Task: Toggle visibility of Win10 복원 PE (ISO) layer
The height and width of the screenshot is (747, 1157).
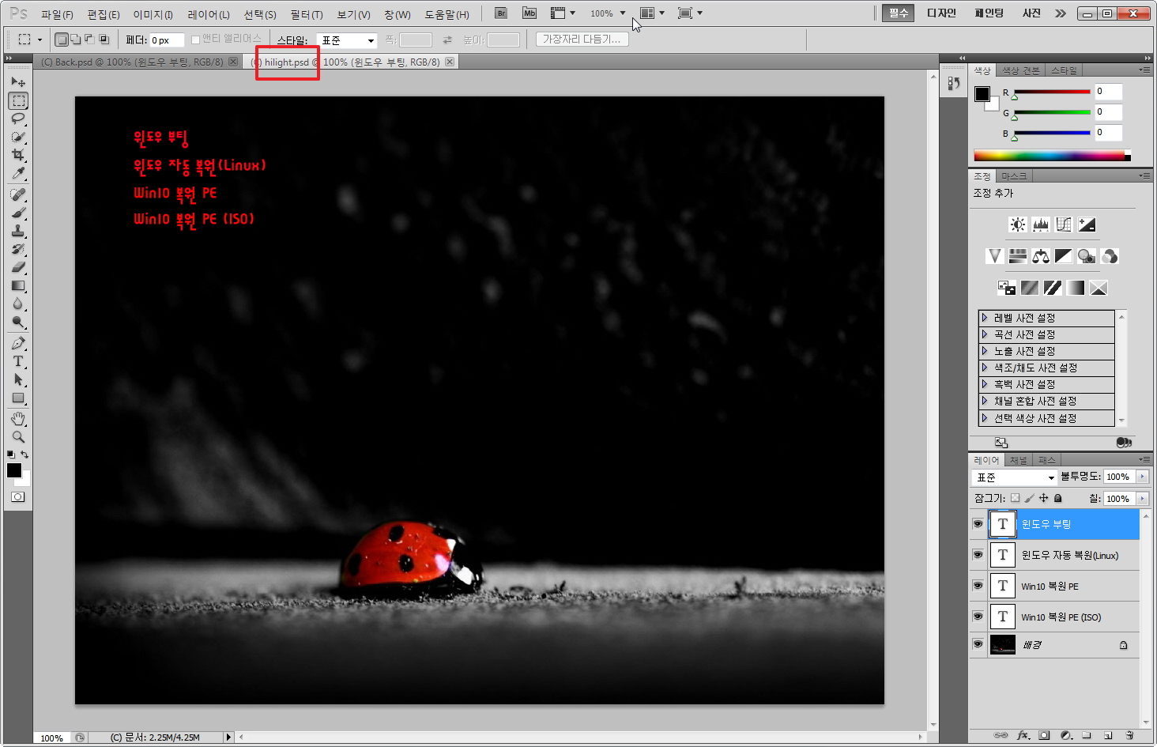Action: (978, 617)
